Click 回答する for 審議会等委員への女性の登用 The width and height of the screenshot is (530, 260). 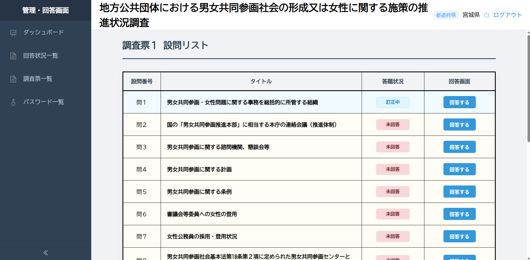pyautogui.click(x=459, y=214)
